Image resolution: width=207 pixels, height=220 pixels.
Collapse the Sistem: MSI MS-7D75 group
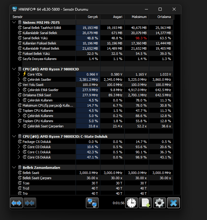(x=14, y=23)
